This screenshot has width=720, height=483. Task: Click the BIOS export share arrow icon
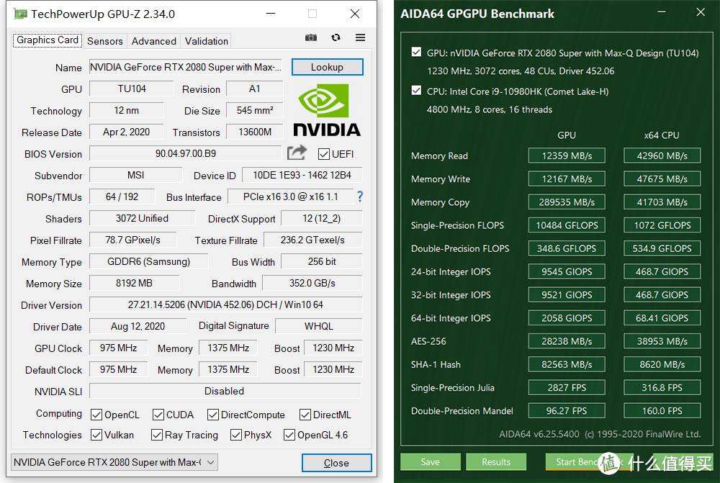[297, 153]
